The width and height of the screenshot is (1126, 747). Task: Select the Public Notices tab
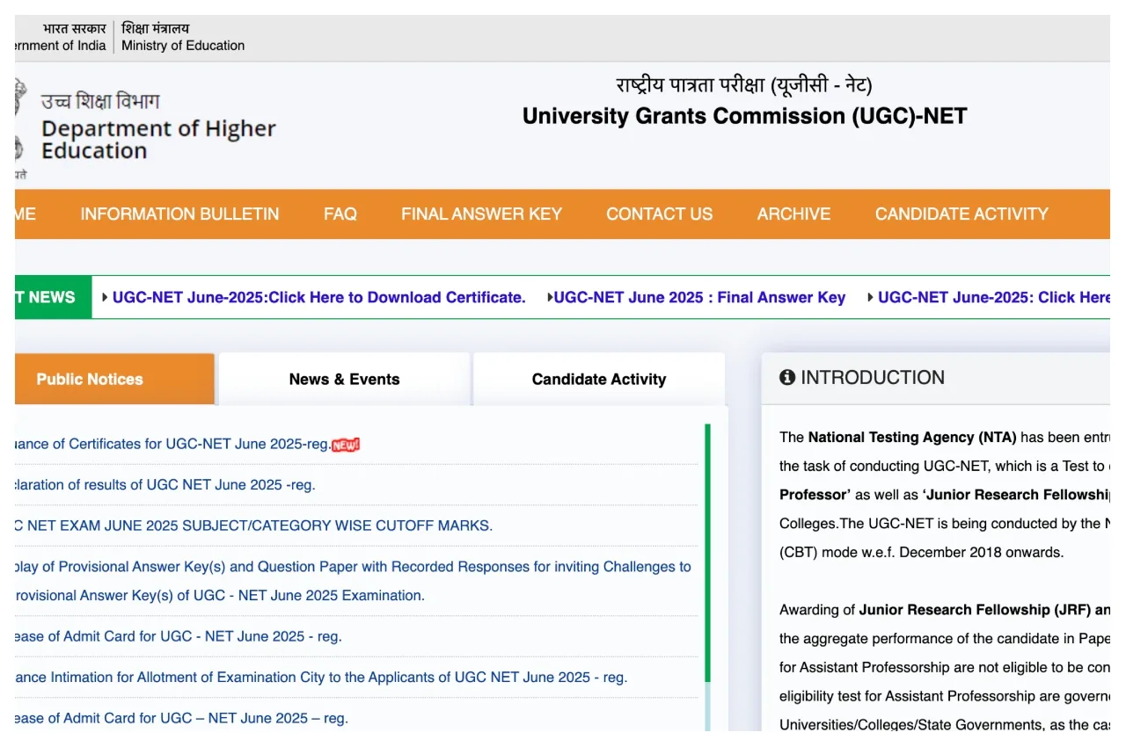pos(90,380)
